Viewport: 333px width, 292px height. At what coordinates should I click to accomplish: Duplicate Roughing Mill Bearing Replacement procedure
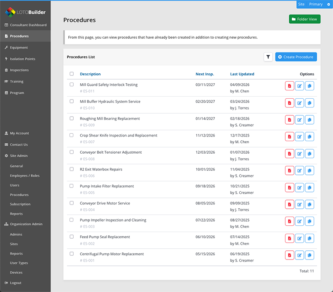click(x=309, y=120)
